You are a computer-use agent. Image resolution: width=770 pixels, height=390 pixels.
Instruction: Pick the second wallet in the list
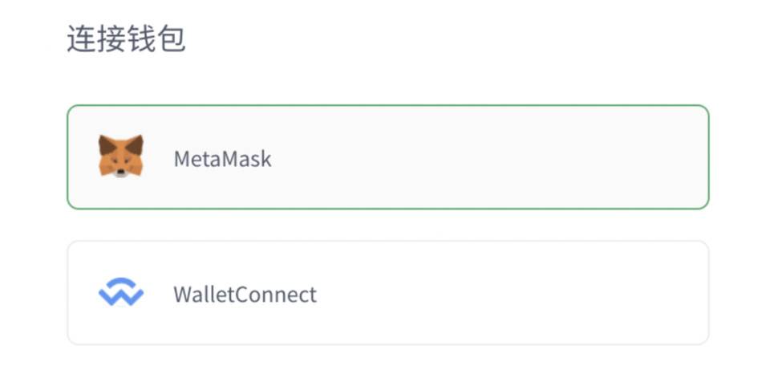tap(387, 293)
